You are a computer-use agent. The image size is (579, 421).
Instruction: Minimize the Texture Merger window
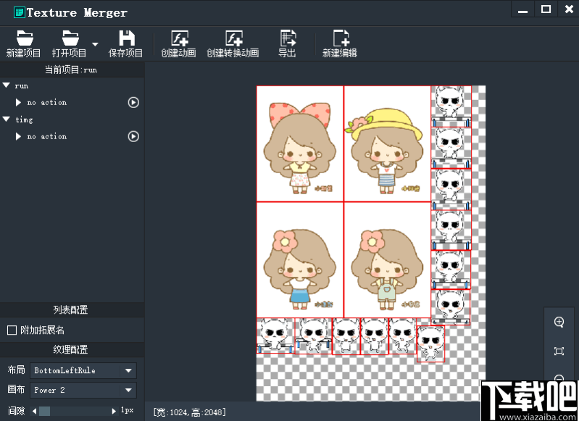click(522, 11)
